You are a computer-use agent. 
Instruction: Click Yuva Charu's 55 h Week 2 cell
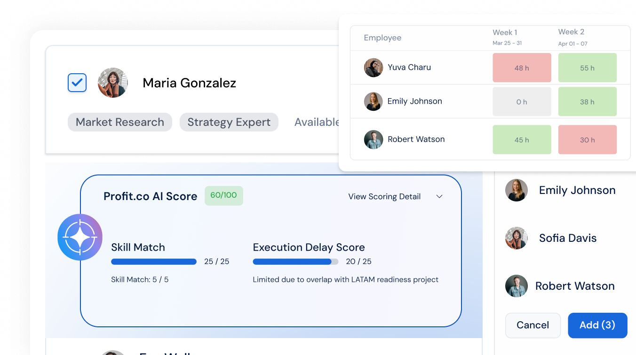(587, 68)
